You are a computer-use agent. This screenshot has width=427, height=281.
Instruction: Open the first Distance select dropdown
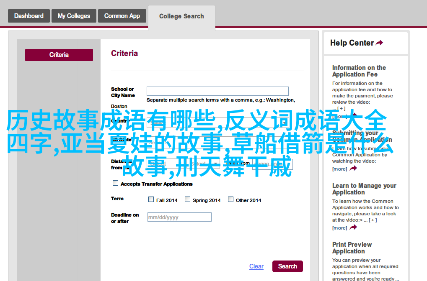(163, 164)
